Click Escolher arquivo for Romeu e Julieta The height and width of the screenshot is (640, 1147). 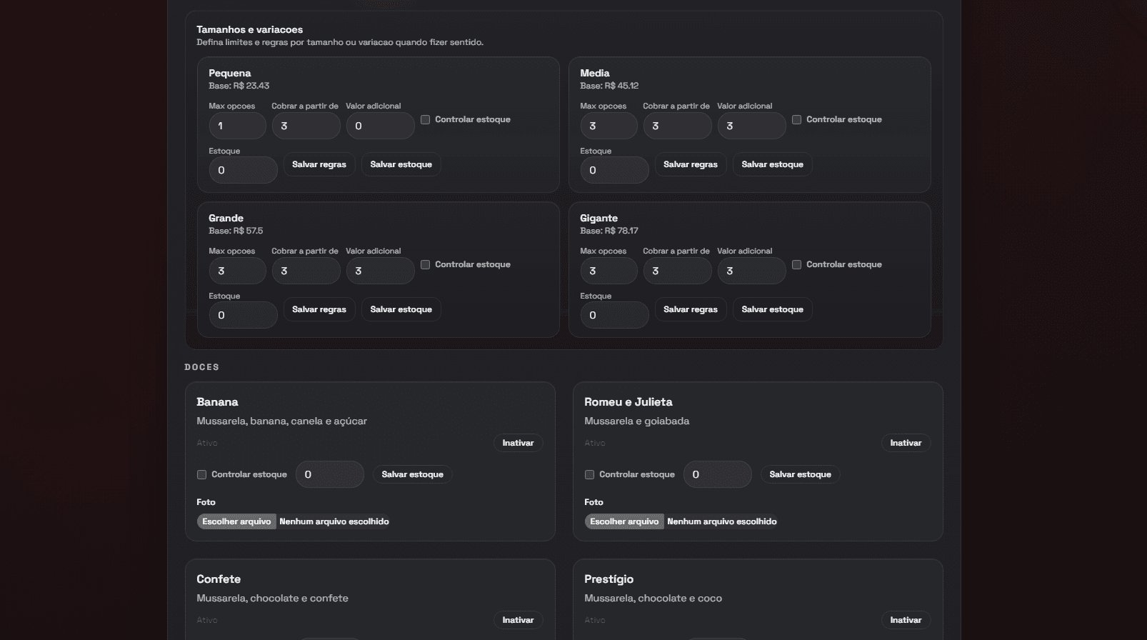coord(624,522)
